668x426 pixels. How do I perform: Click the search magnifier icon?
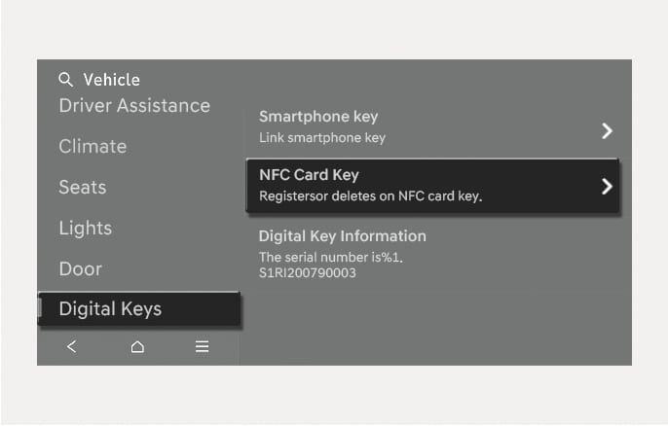tap(66, 80)
